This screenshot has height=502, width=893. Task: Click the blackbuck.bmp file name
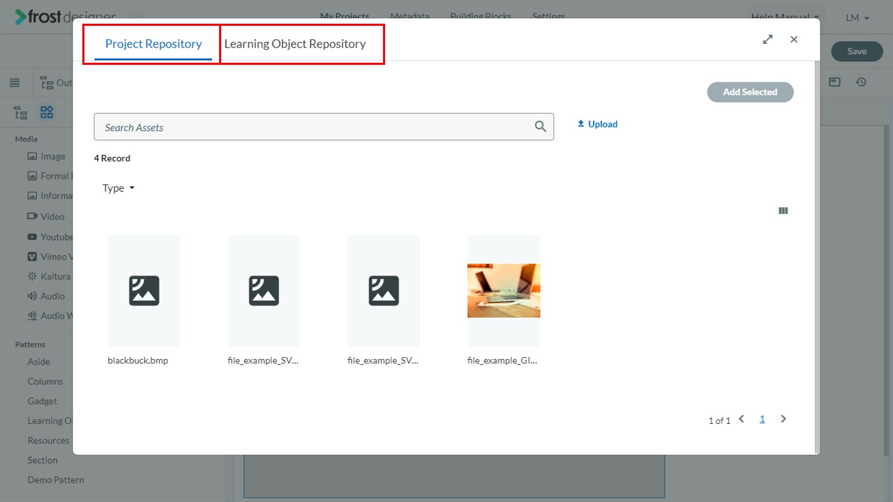138,360
